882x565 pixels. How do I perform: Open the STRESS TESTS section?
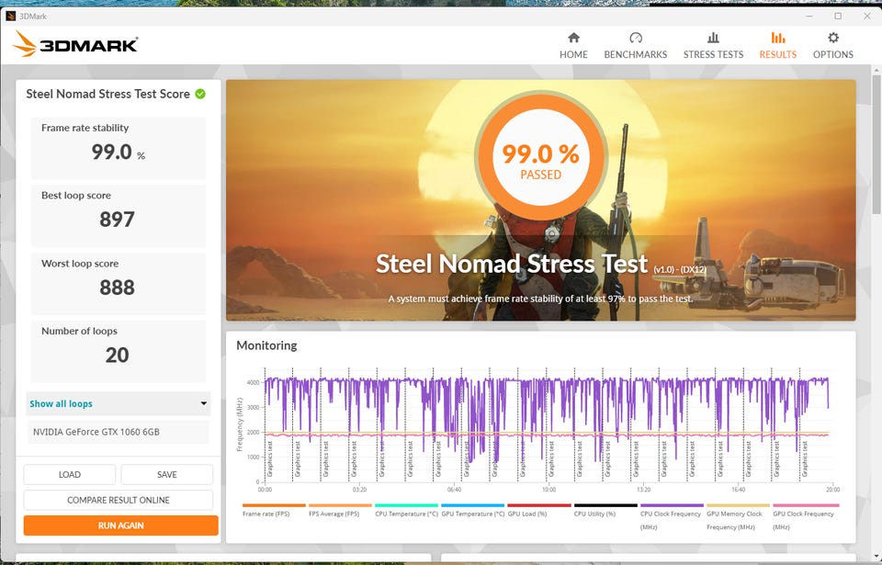click(713, 46)
